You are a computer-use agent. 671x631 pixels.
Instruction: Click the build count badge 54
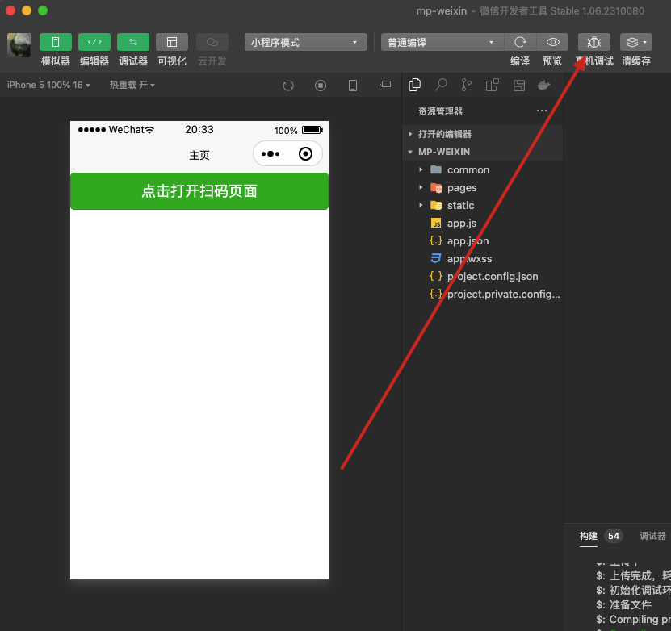614,536
